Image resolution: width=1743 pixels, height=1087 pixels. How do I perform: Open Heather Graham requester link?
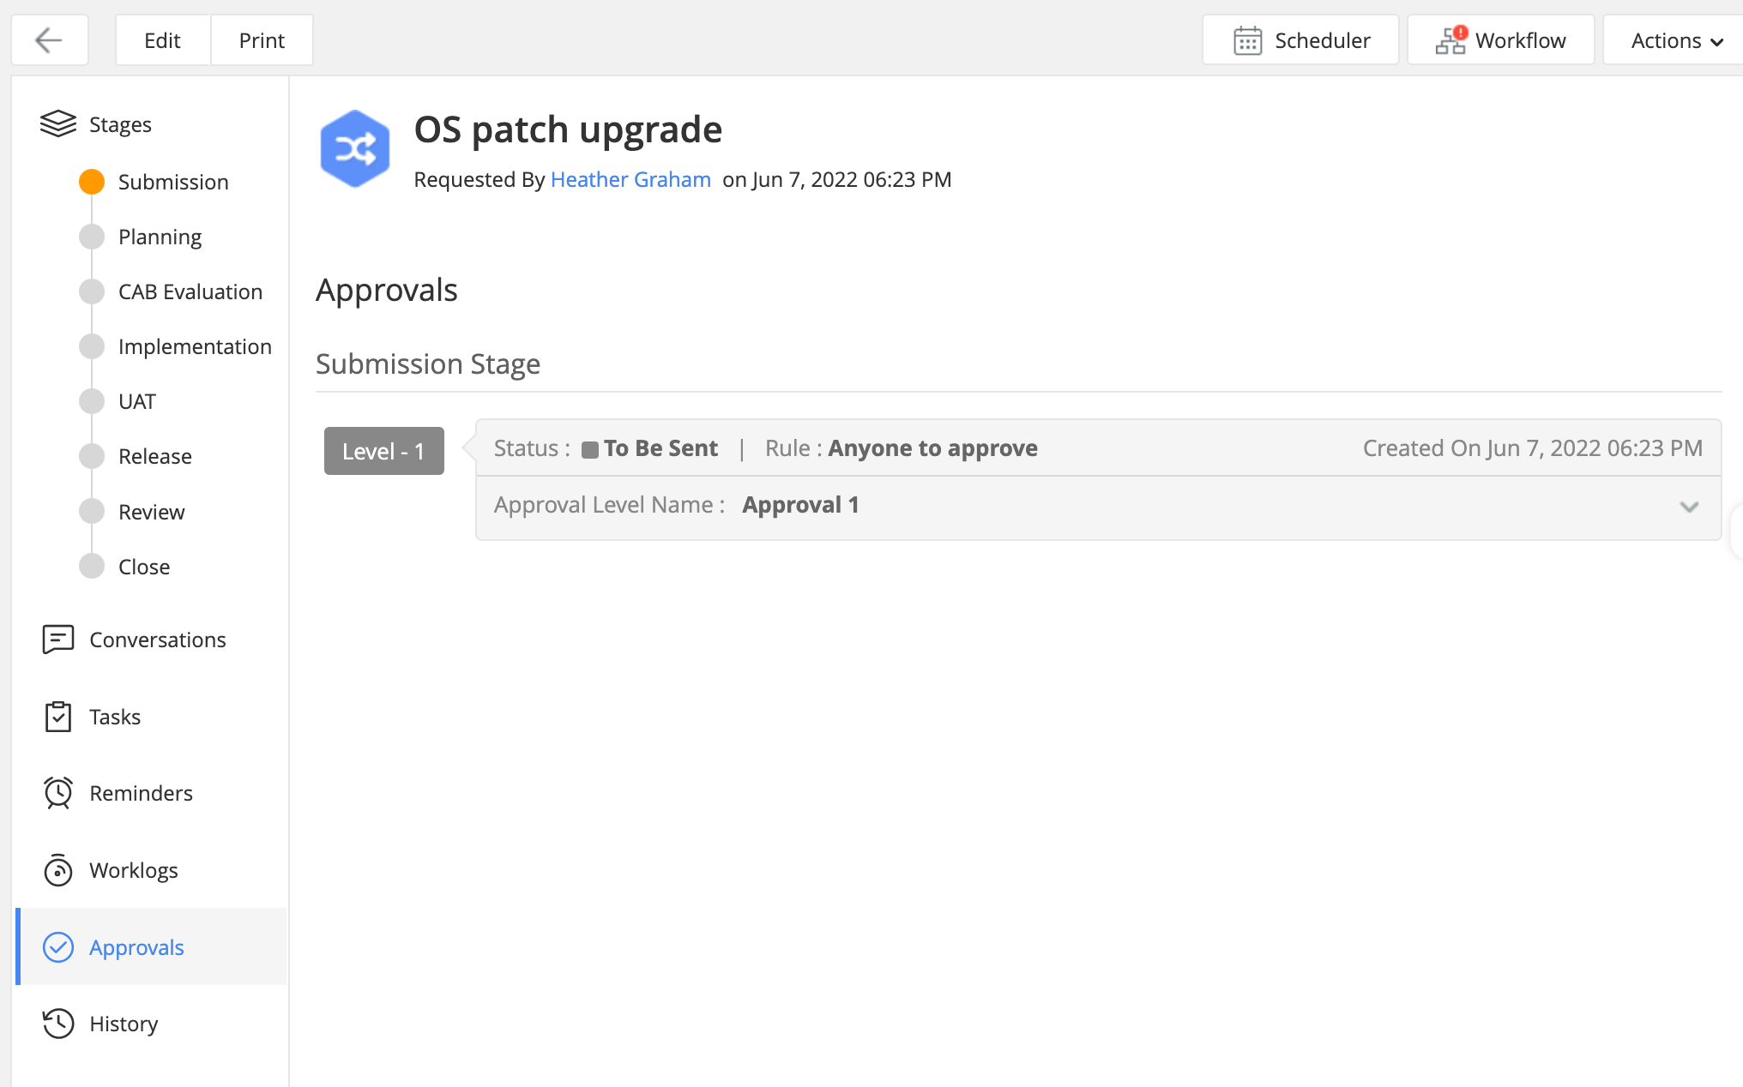pyautogui.click(x=630, y=179)
